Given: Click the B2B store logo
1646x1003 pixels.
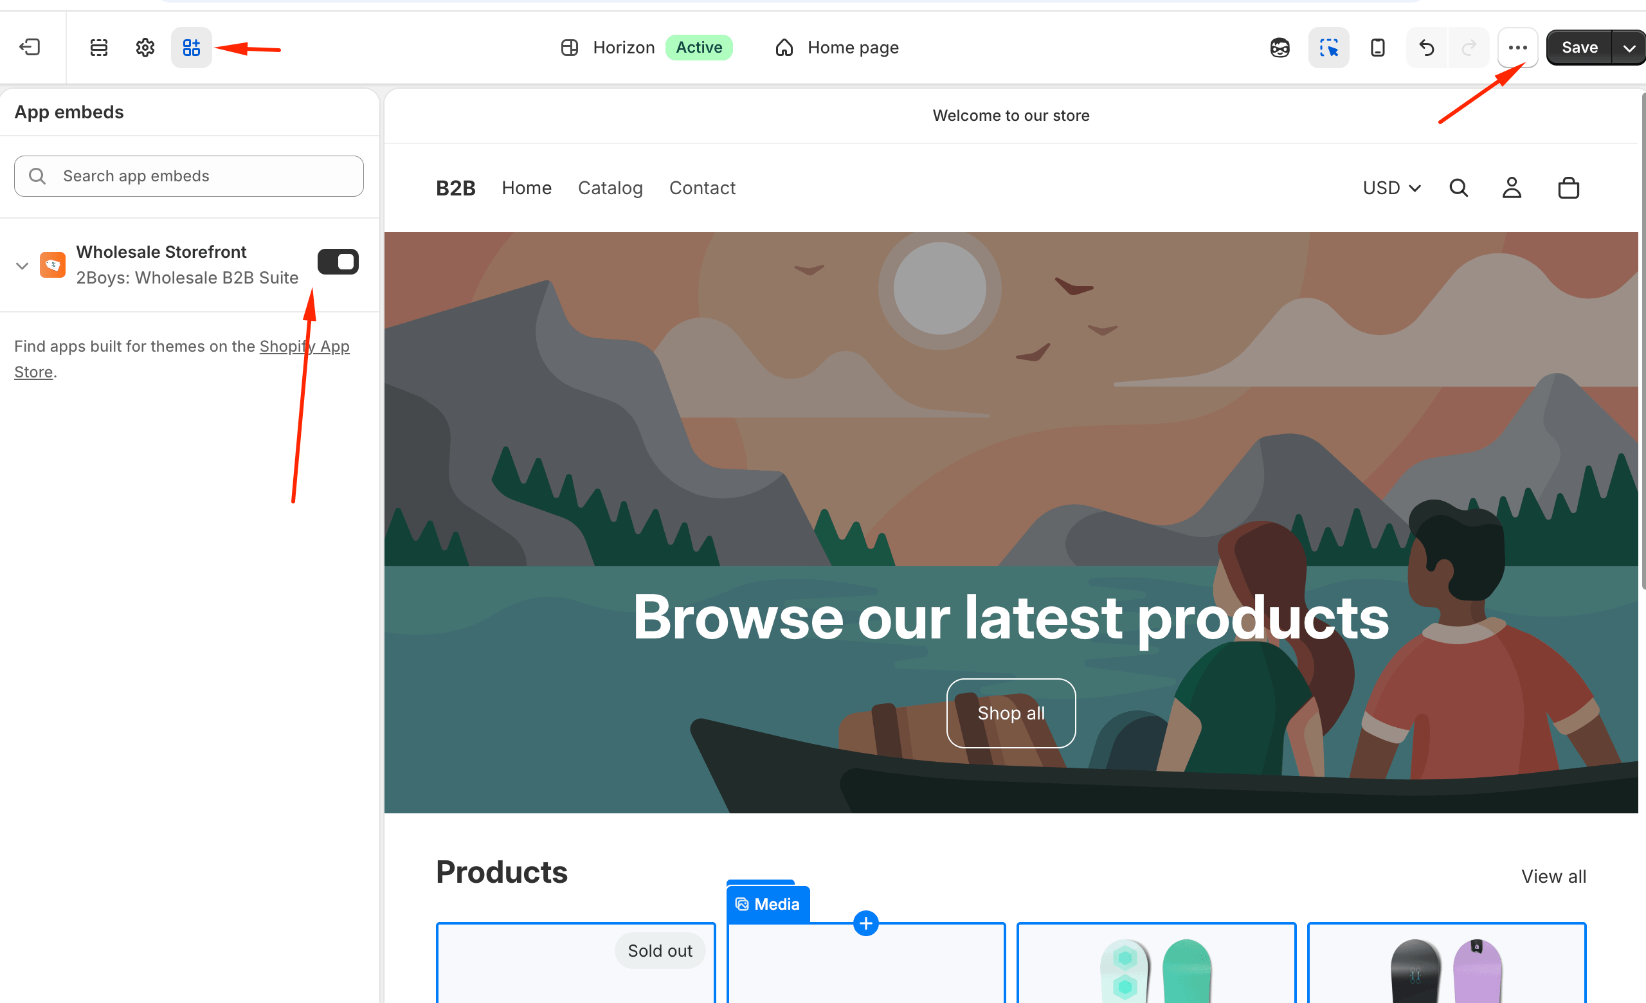Looking at the screenshot, I should pyautogui.click(x=456, y=188).
